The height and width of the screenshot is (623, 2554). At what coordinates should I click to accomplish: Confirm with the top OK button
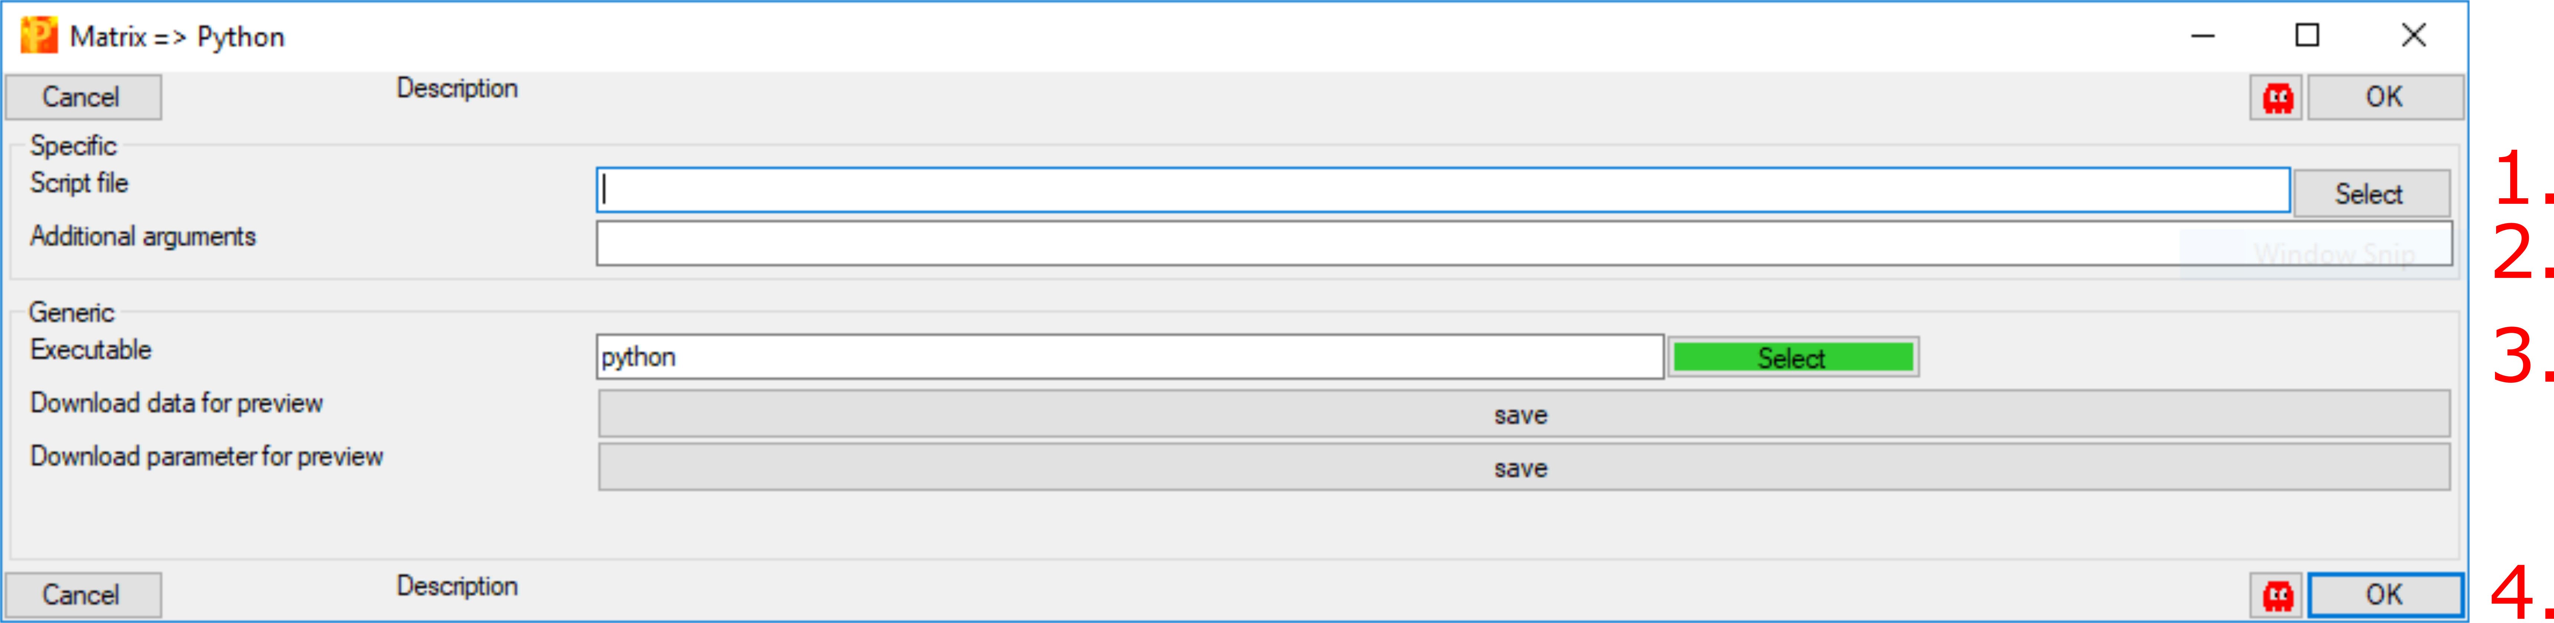pos(2384,97)
